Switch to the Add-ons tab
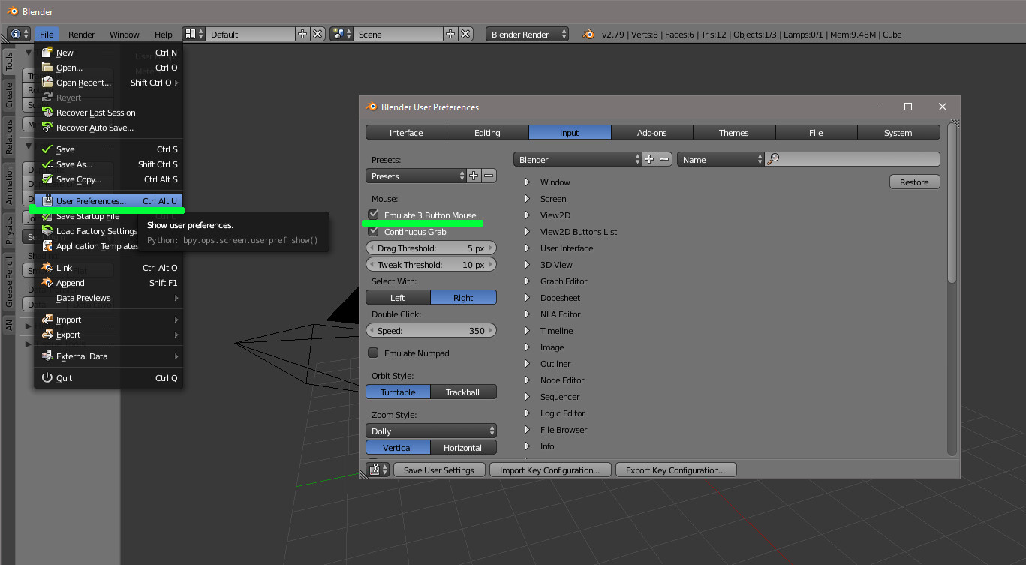Viewport: 1026px width, 565px height. [x=651, y=133]
